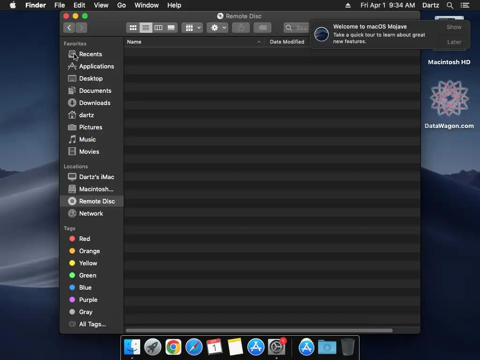Open System Preferences in the Dock

277,347
